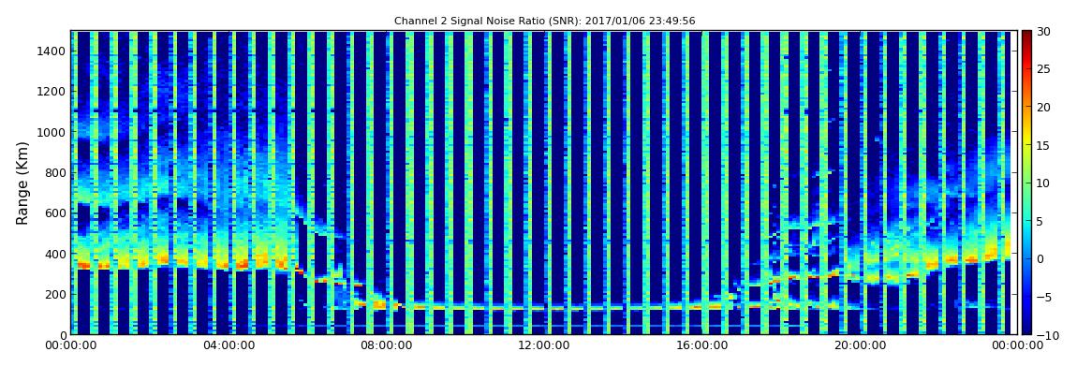Click the 600 range tick label
1077x381 pixels.
pyautogui.click(x=55, y=212)
